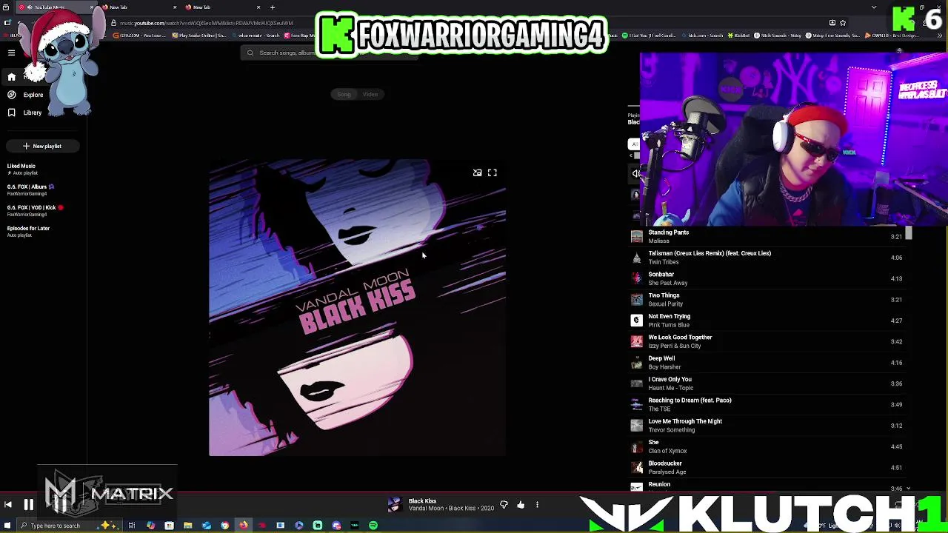Screen dimensions: 948x533
Task: Open the G2A.COM bookmark
Action: coord(140,36)
